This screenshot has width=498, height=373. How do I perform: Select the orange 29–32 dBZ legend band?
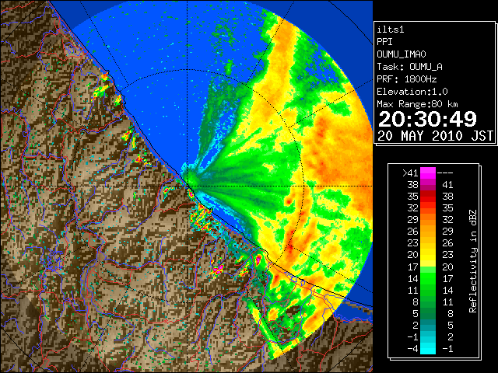[428, 220]
